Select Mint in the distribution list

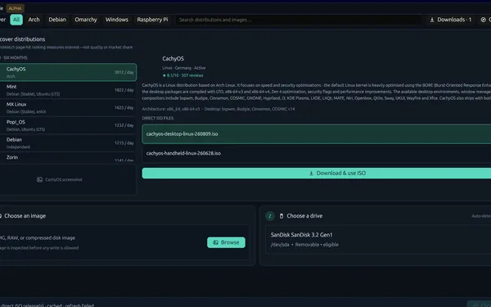pos(68,90)
